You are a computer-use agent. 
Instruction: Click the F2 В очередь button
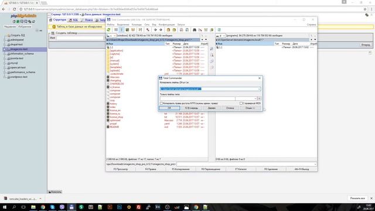pos(192,108)
